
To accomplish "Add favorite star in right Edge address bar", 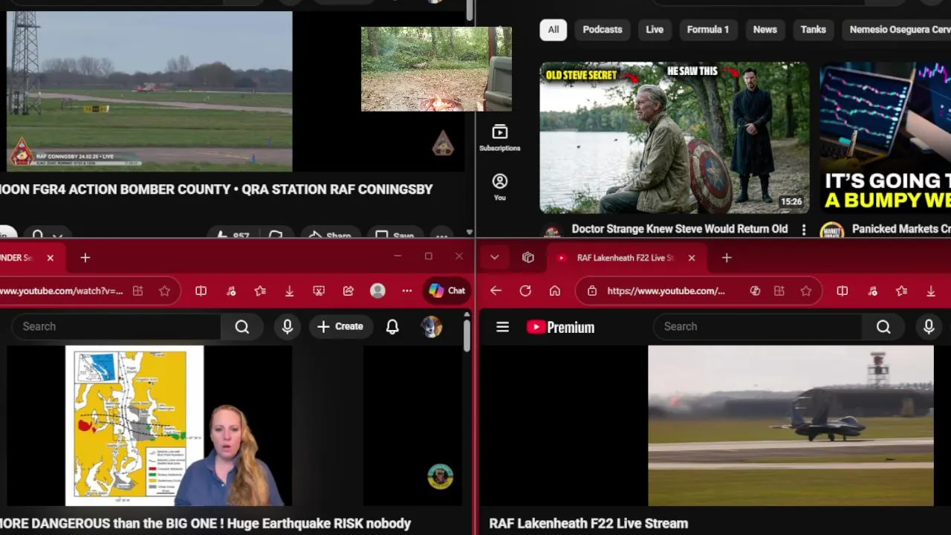I will click(x=806, y=291).
